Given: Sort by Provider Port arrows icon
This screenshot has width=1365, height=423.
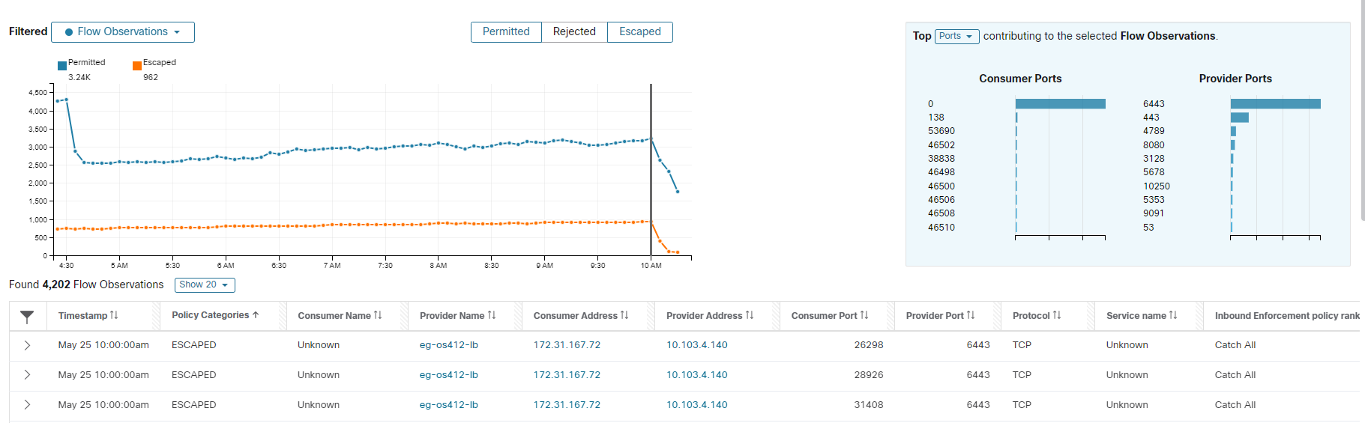Looking at the screenshot, I should coord(971,315).
